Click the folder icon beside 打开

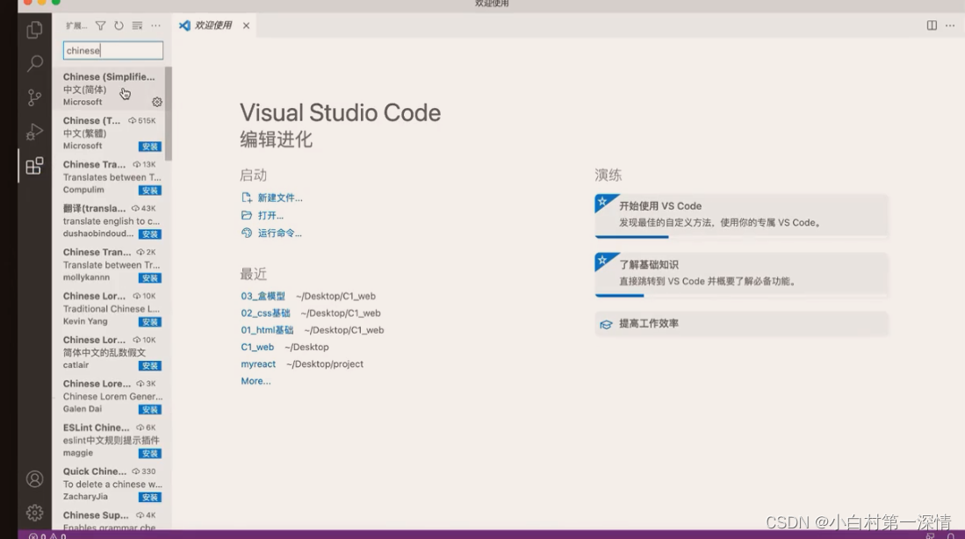247,215
